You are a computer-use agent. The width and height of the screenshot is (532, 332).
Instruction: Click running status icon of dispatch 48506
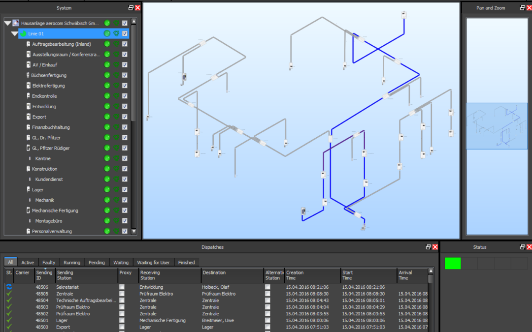(9, 287)
